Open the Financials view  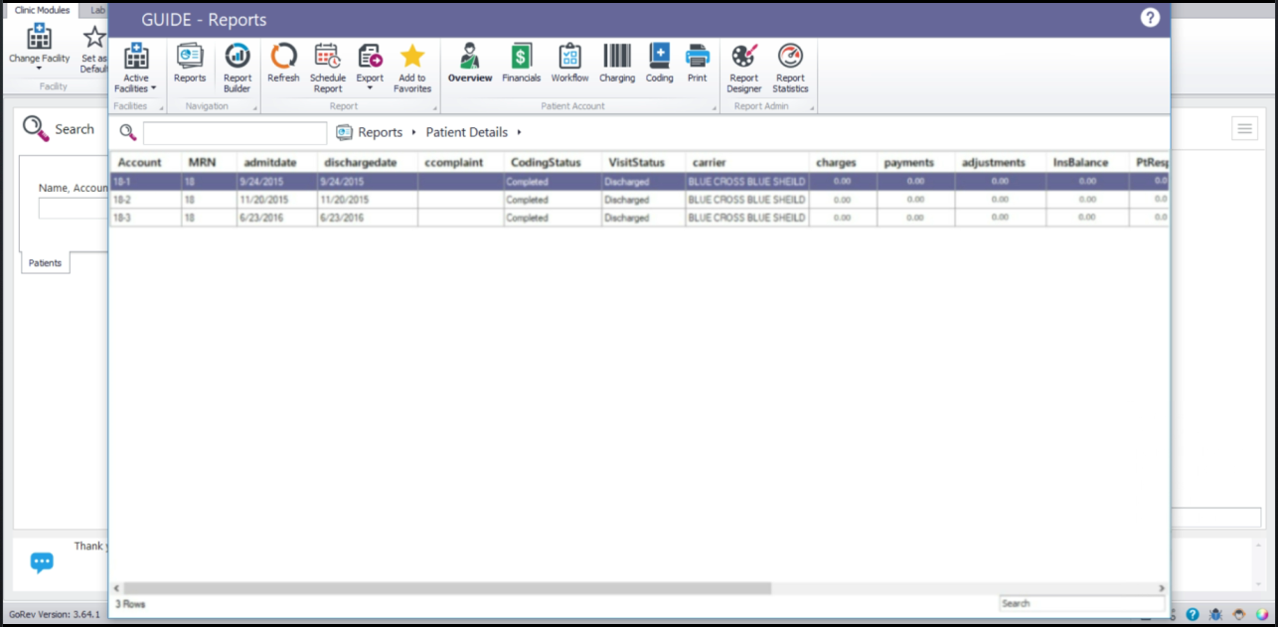[x=522, y=64]
